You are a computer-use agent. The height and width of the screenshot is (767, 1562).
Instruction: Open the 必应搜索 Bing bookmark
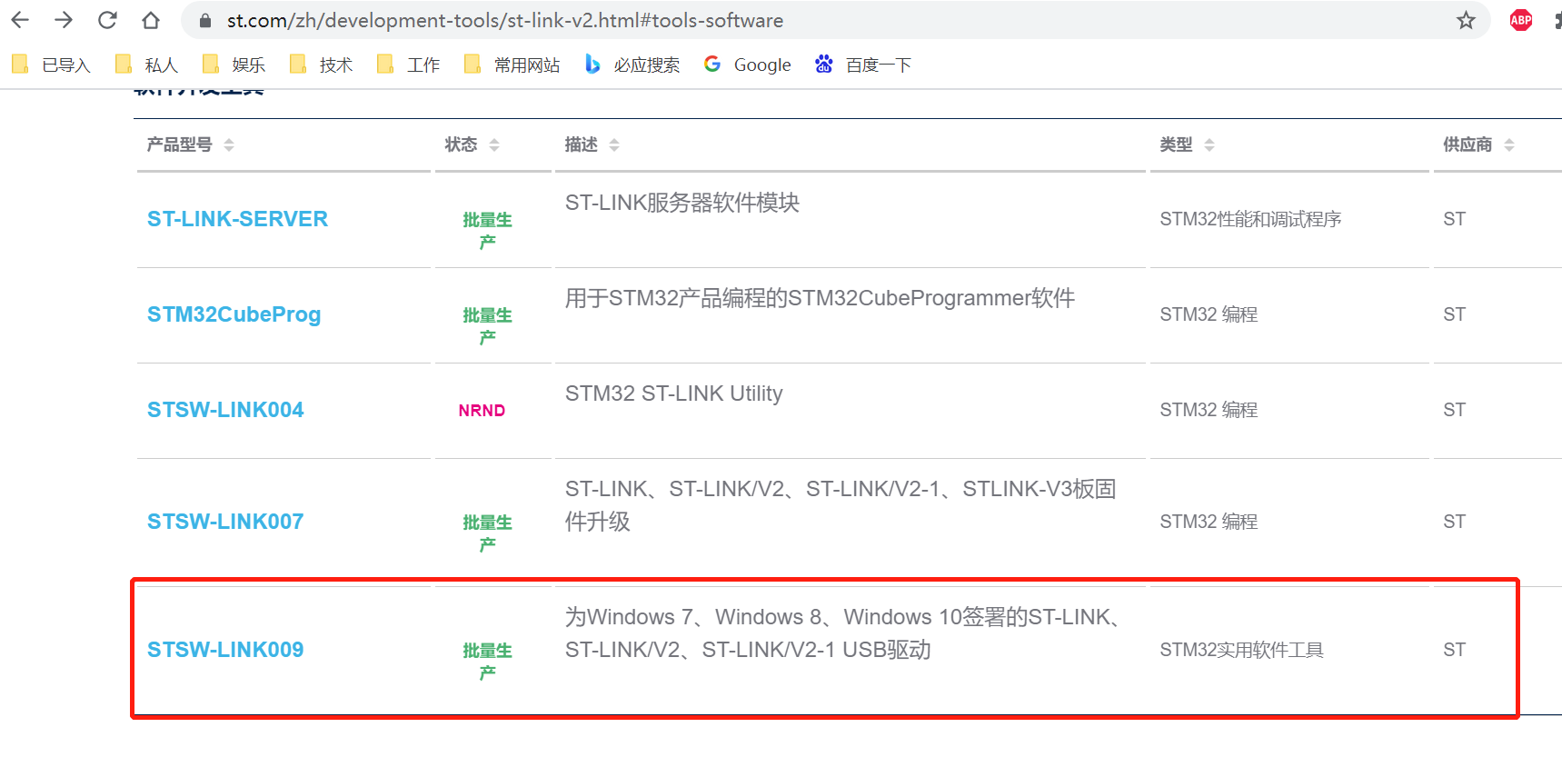point(632,65)
